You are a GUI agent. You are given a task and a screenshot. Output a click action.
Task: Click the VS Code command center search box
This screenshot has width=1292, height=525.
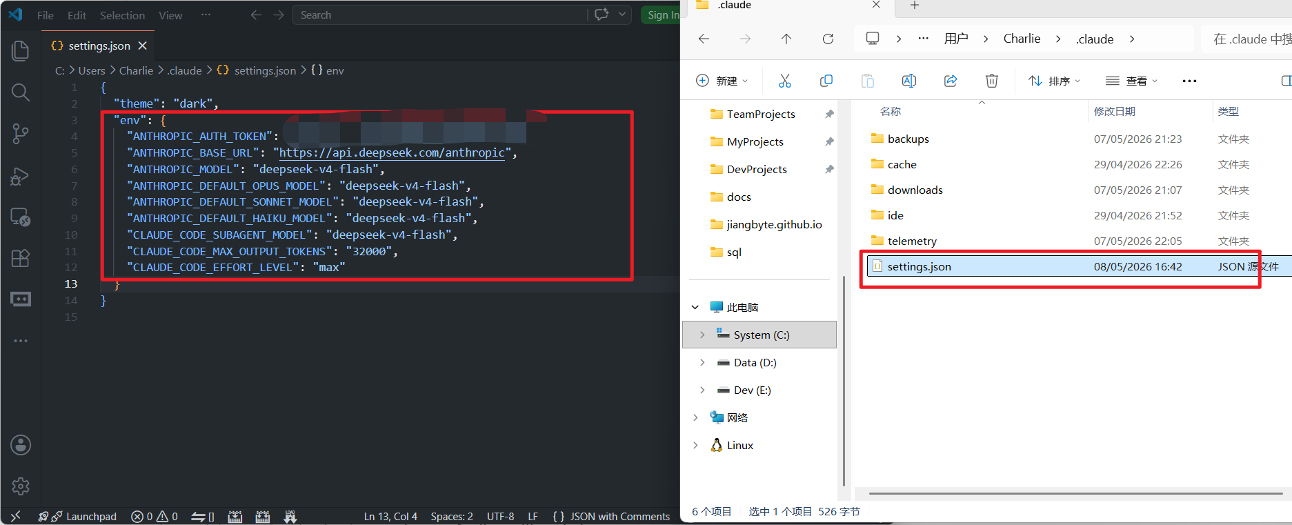tap(440, 14)
